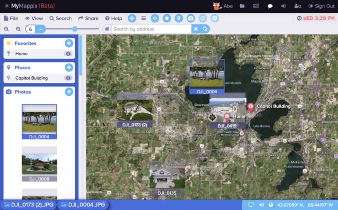Click the Photos panel heading
This screenshot has height=210, width=338.
(x=23, y=92)
